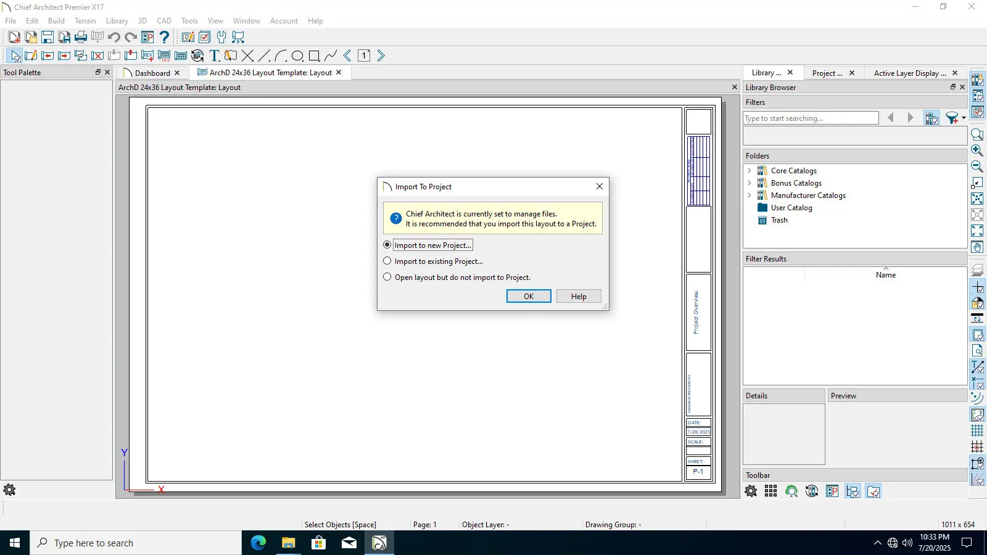Select the Text tool
The height and width of the screenshot is (555, 987).
point(214,56)
